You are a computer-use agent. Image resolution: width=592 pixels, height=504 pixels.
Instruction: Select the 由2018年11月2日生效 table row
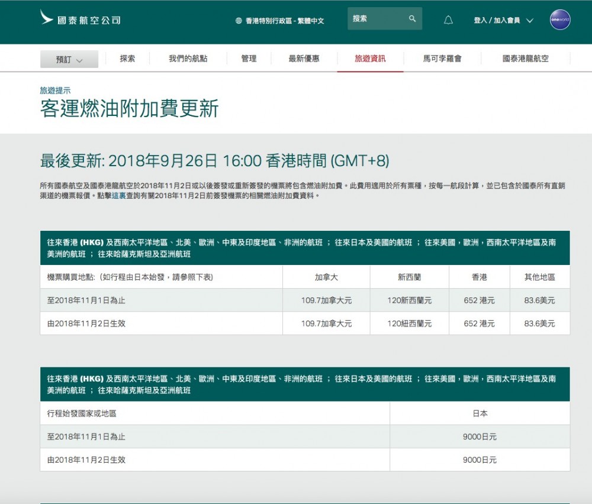coord(160,323)
